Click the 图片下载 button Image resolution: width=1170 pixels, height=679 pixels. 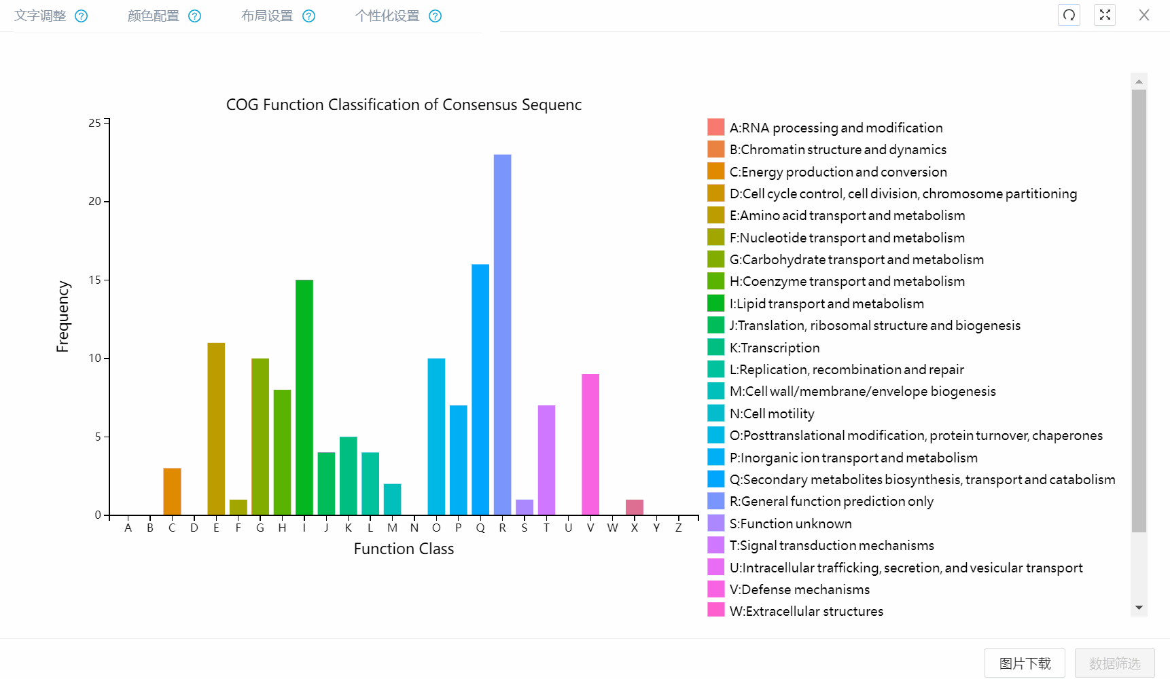click(x=1025, y=663)
